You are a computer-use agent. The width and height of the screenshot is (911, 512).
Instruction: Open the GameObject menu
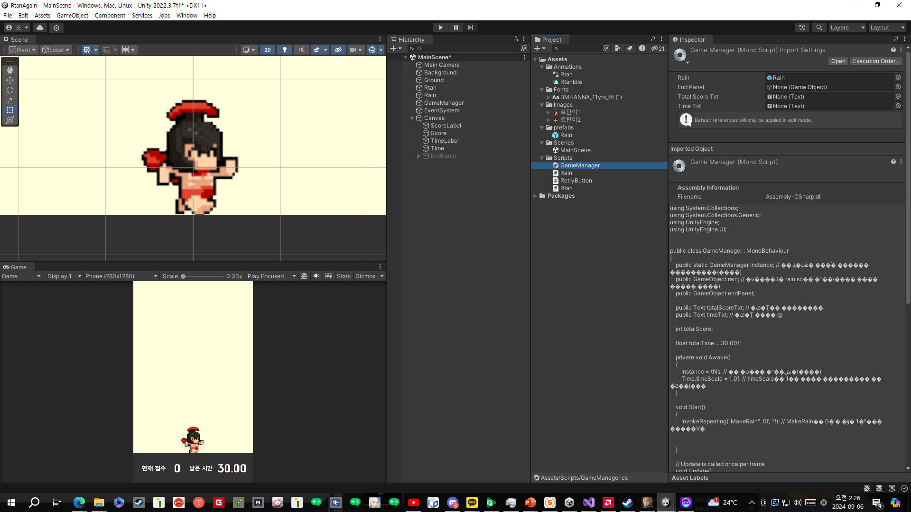tap(73, 15)
